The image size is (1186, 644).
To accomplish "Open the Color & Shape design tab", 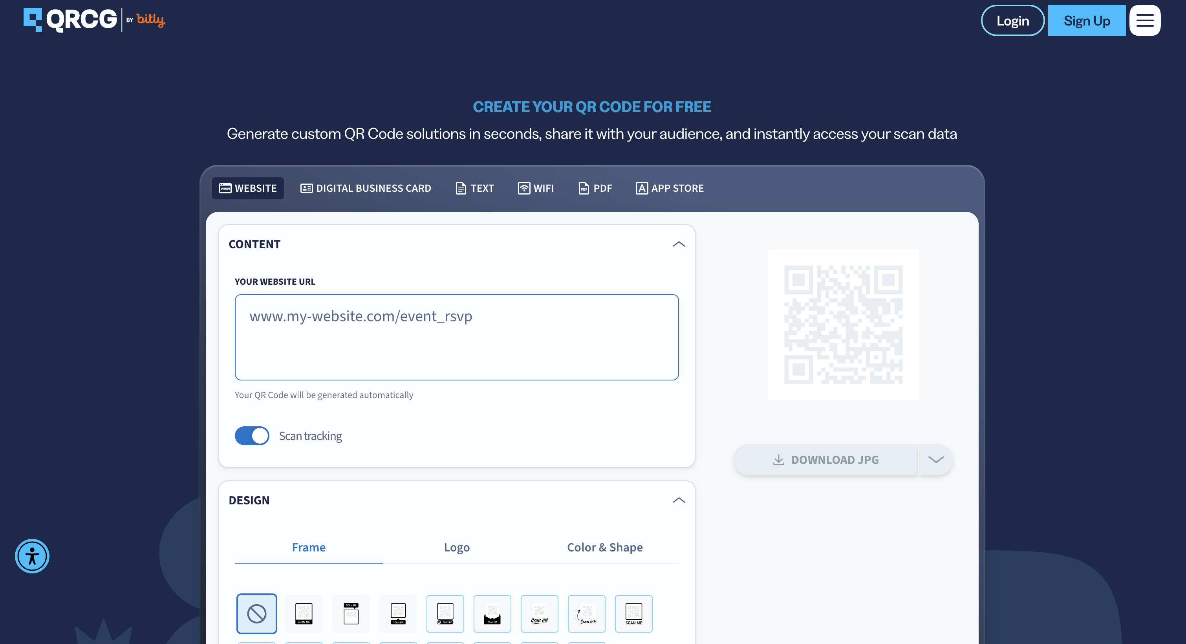I will 604,548.
